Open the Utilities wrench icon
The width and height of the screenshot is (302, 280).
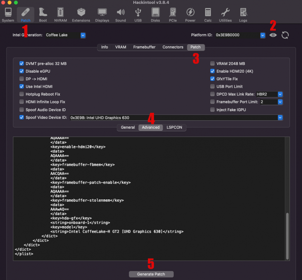[x=225, y=15]
